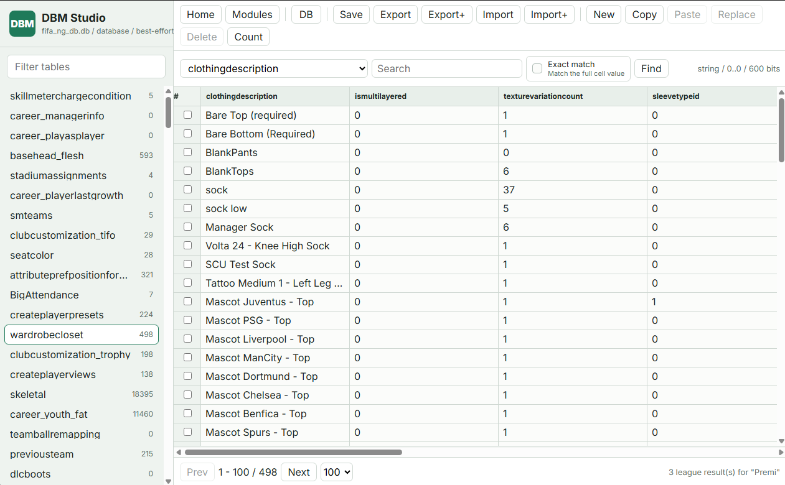Click the Copy button

pyautogui.click(x=644, y=14)
